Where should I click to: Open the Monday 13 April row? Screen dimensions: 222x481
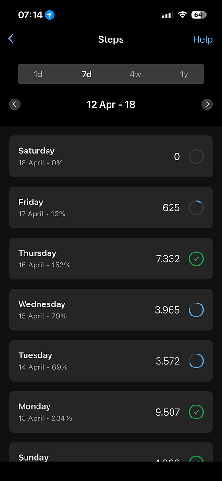pyautogui.click(x=111, y=412)
